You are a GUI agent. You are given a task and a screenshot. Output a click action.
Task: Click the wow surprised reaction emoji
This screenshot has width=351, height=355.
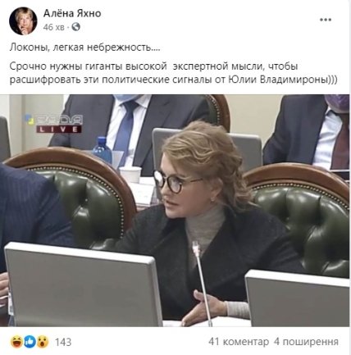[x=43, y=342]
